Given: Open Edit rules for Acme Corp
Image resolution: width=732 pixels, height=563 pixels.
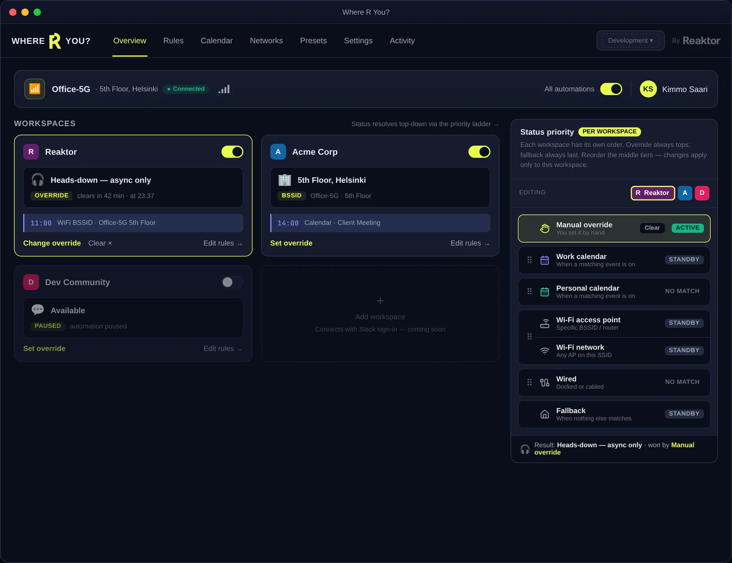Looking at the screenshot, I should pos(470,243).
